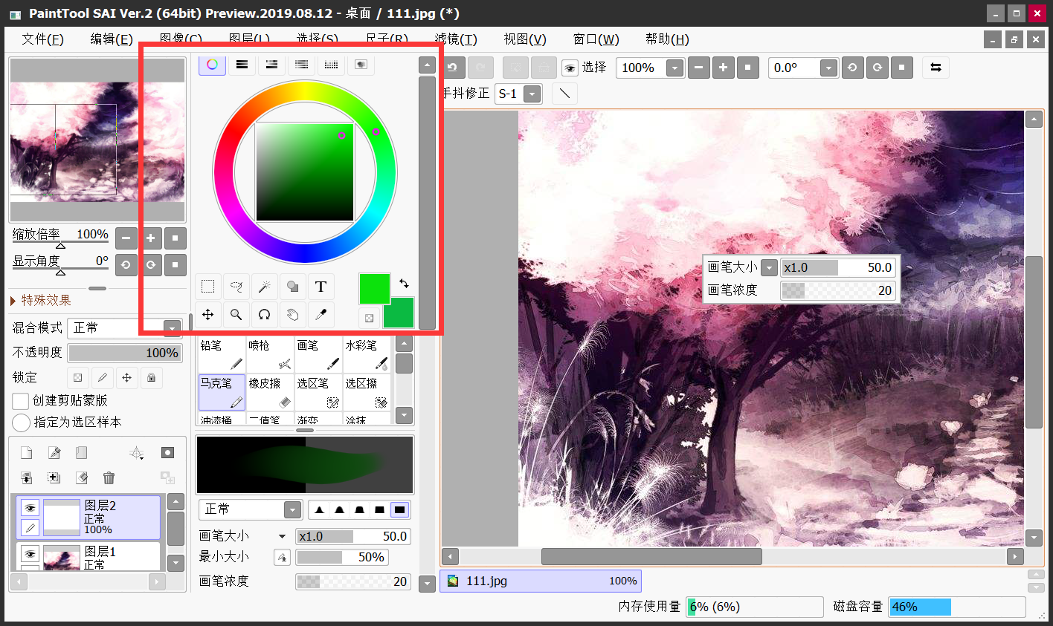Viewport: 1053px width, 626px height.
Task: Toggle the lock all padlock icon
Action: (x=152, y=378)
